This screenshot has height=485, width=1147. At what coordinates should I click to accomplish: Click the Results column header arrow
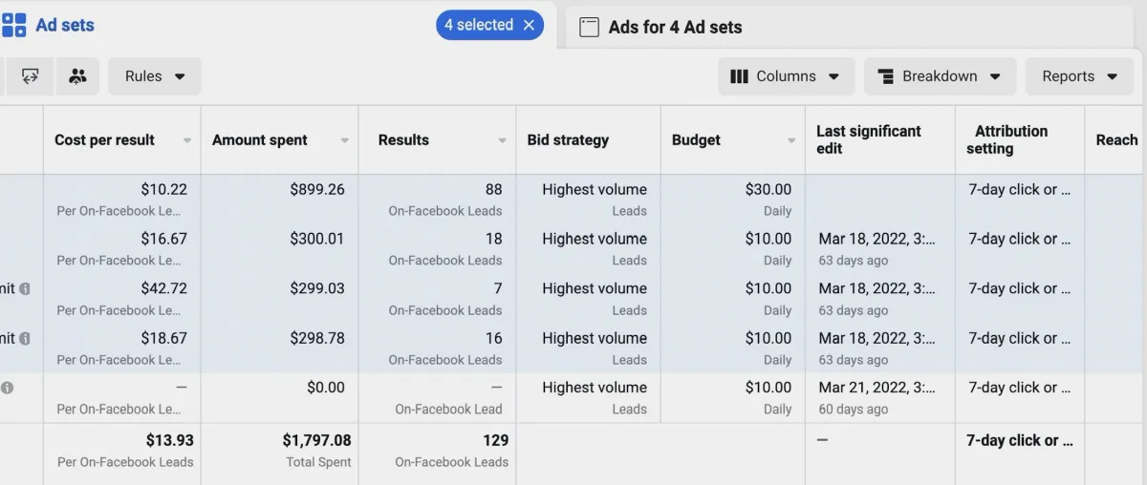coord(502,140)
